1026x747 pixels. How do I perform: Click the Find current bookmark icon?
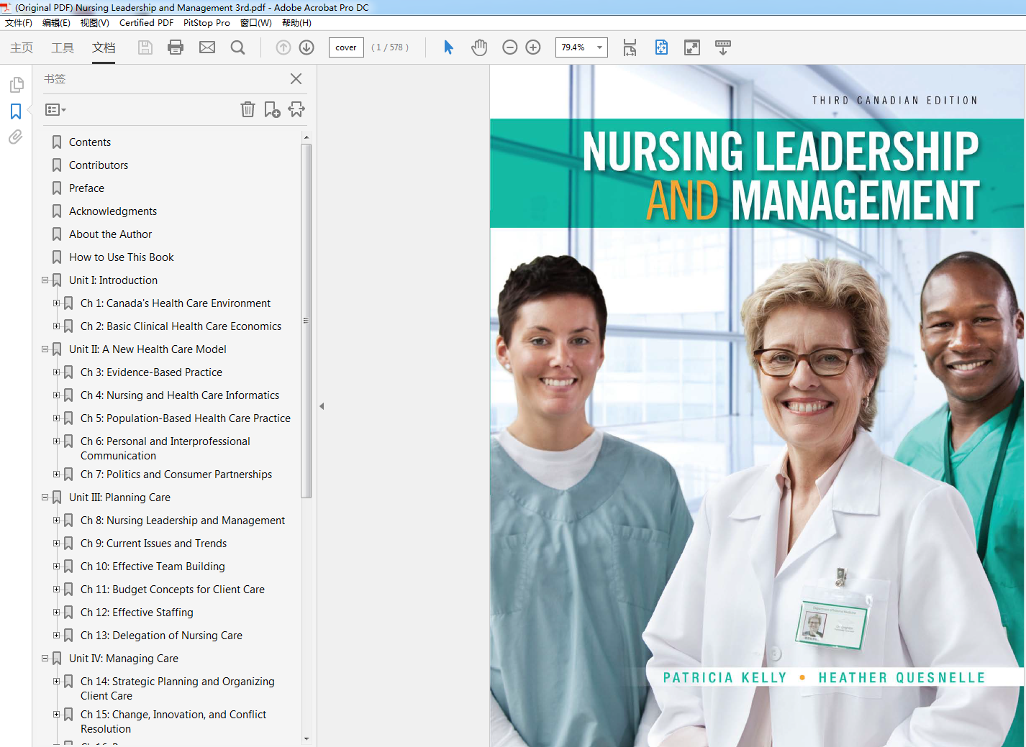tap(296, 109)
